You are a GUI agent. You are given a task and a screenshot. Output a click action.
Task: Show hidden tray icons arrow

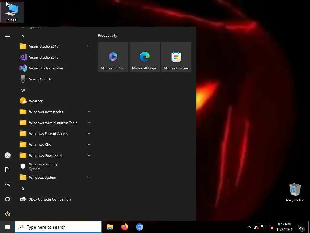click(x=249, y=227)
